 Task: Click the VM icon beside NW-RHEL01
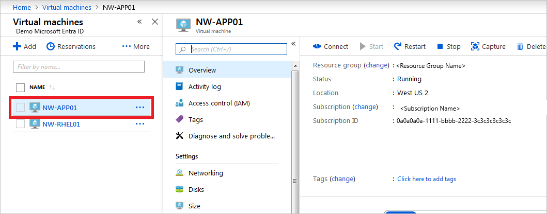(35, 123)
